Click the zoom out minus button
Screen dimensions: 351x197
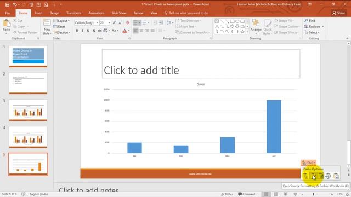302,194
